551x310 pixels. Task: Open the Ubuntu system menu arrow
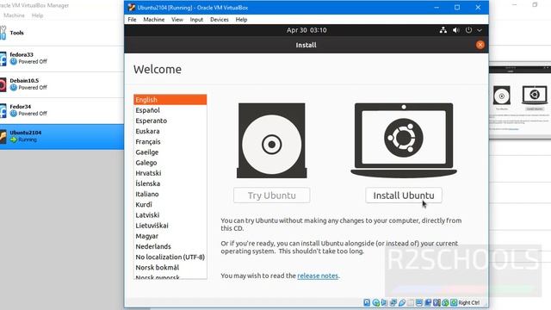480,30
